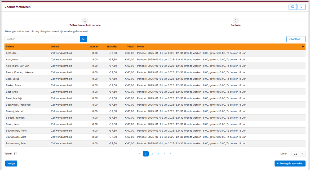Go to previous page arrow
The width and height of the screenshot is (310, 170).
click(140, 154)
